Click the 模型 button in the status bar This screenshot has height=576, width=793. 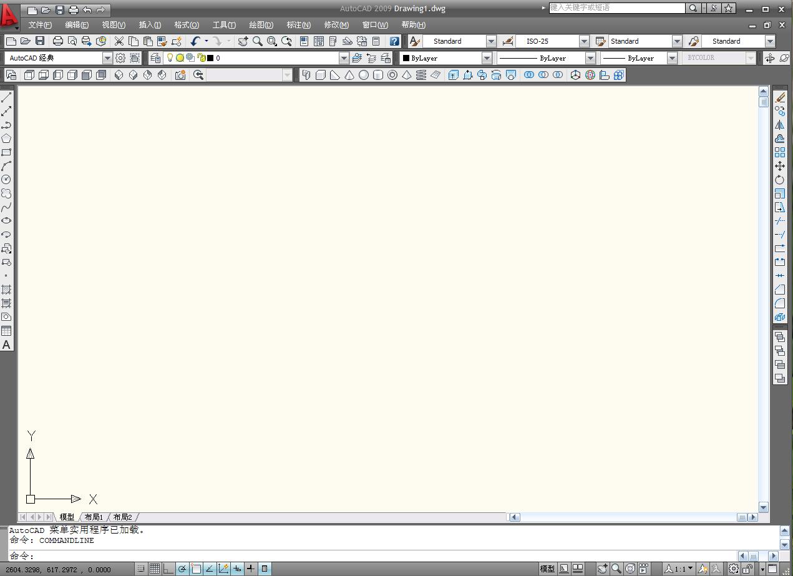[x=547, y=569]
